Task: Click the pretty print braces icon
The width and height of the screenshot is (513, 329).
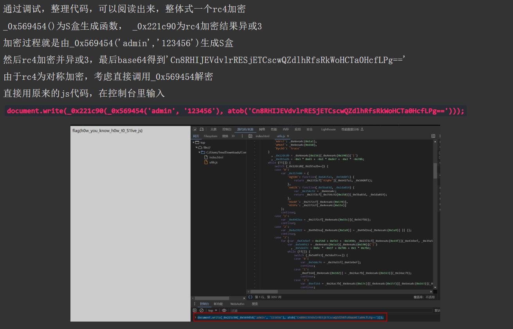Action: click(250, 297)
